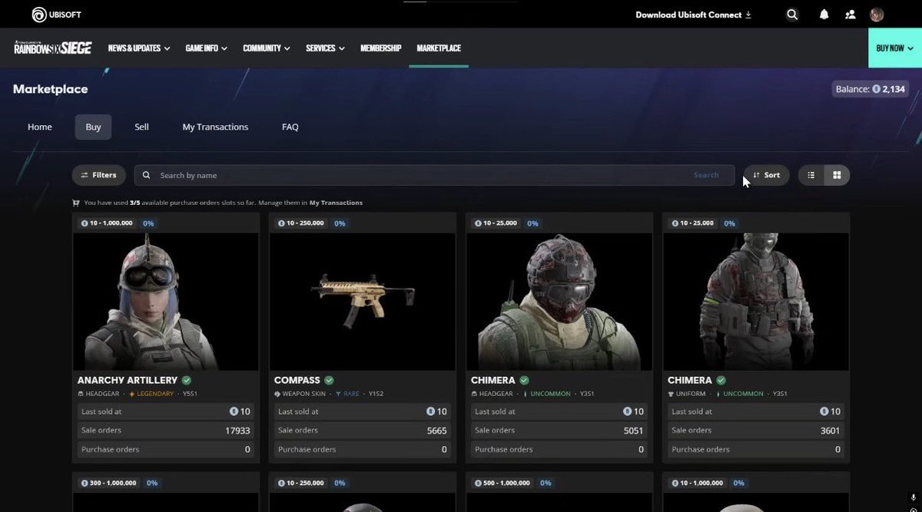Click the 500 - 1,000,000 price range tag

502,483
